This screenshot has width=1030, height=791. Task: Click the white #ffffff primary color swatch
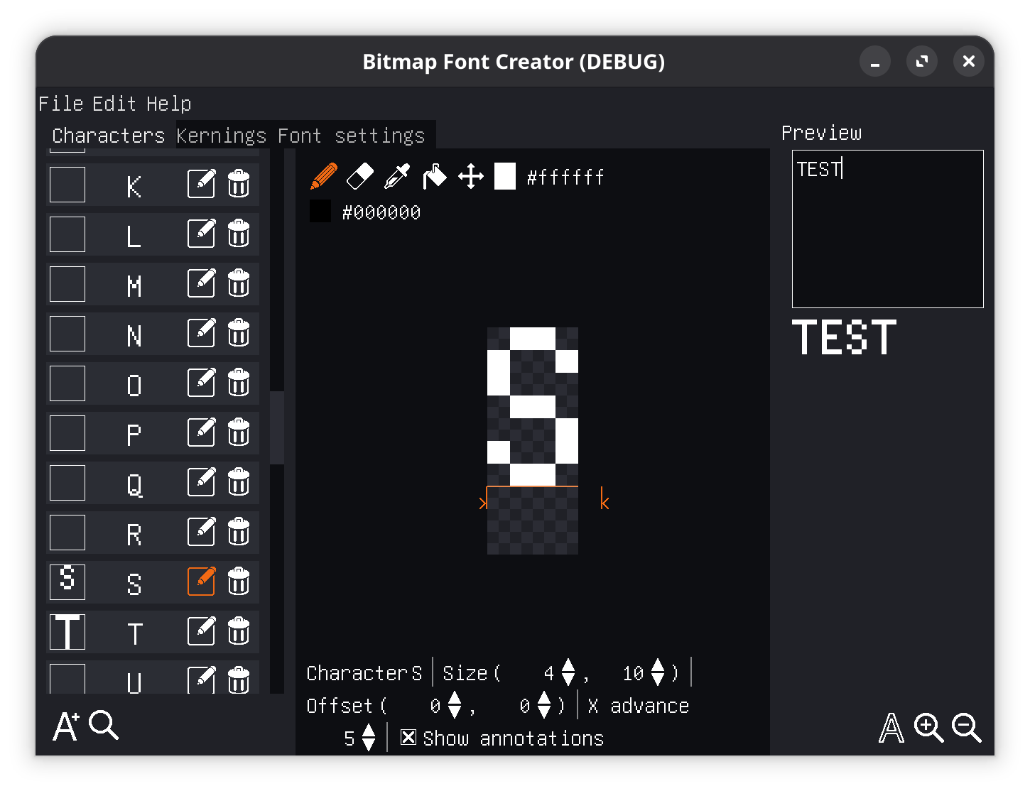[505, 176]
